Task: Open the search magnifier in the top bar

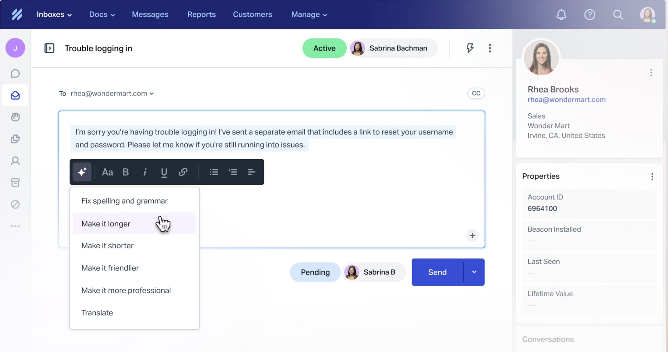Action: (618, 14)
